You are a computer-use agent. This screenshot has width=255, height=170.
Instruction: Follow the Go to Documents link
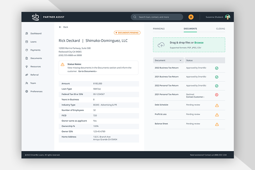point(87,71)
